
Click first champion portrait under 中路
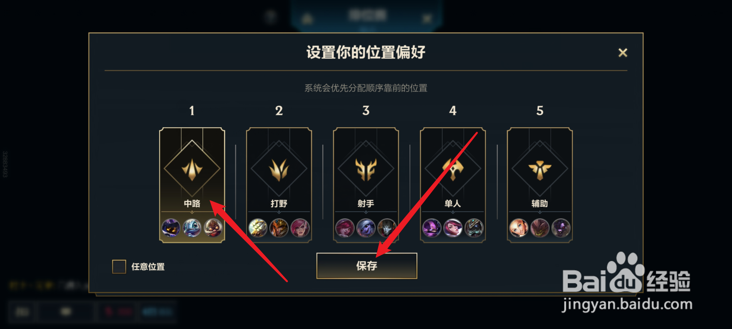pos(171,228)
